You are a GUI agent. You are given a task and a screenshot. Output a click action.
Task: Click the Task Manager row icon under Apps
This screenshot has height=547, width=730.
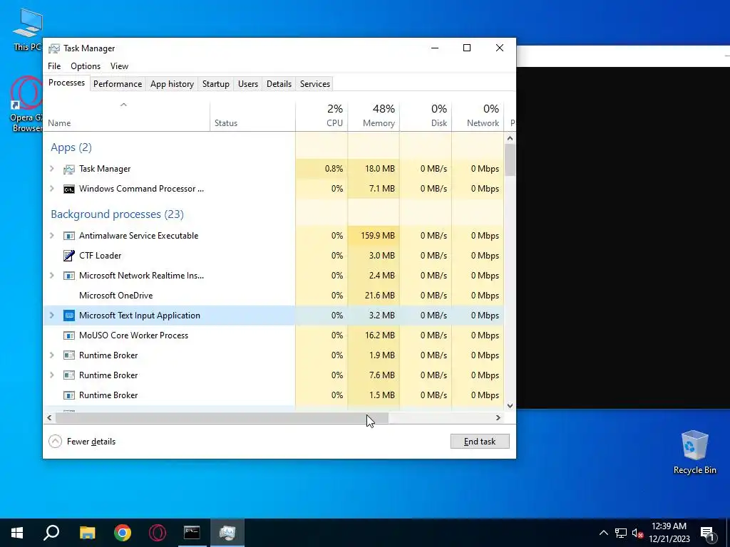69,169
